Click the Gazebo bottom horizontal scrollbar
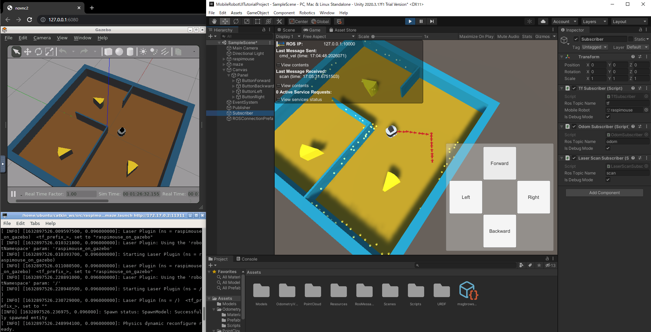 (62, 201)
